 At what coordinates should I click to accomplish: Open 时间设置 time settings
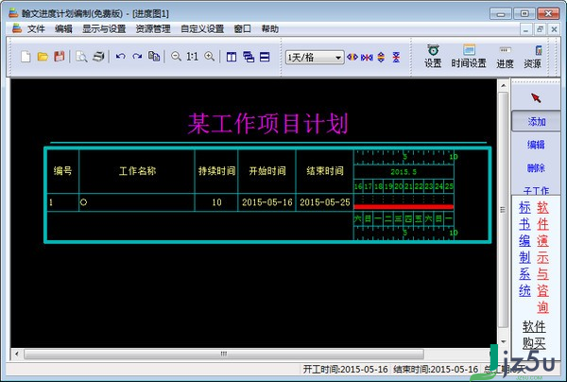(x=469, y=56)
